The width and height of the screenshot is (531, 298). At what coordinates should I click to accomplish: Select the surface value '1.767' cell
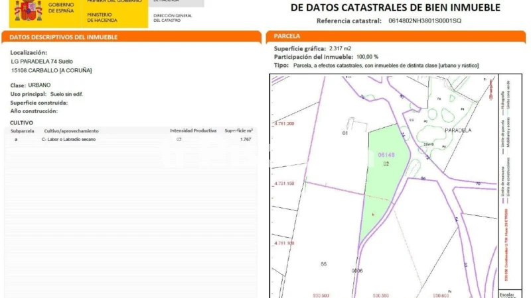point(246,140)
